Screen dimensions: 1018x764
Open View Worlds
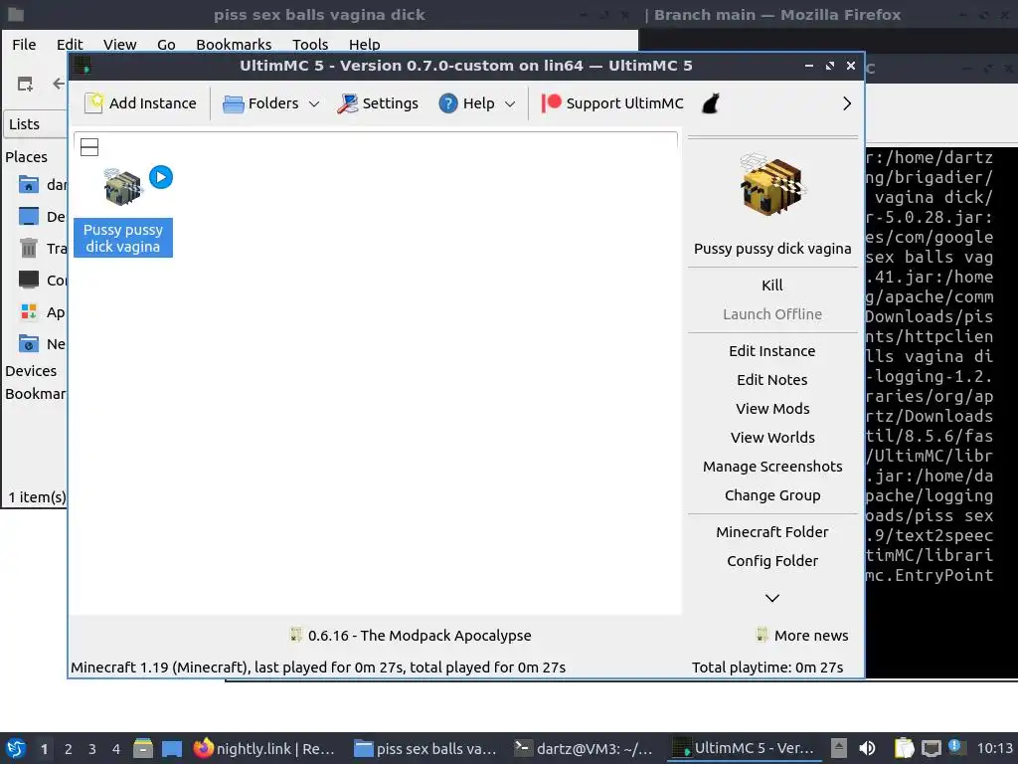pyautogui.click(x=771, y=438)
